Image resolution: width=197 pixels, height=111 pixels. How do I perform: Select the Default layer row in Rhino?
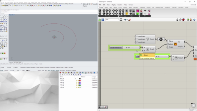(78, 79)
